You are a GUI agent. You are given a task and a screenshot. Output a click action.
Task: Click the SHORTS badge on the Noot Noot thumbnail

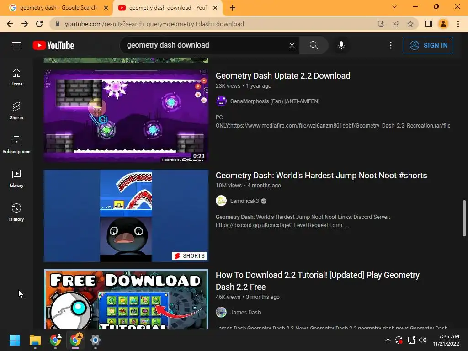(189, 256)
